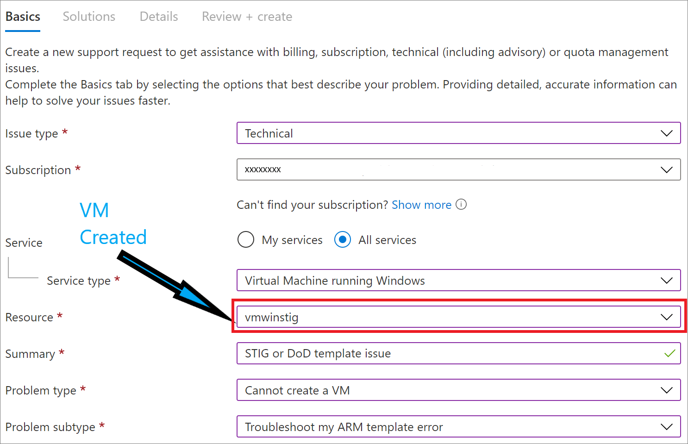688x444 pixels.
Task: Expand the Virtual Machine running Windows dropdown
Action: coord(458,281)
